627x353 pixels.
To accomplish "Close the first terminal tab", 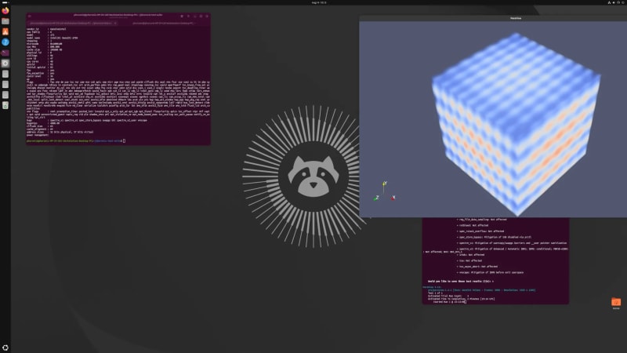I will 115,24.
